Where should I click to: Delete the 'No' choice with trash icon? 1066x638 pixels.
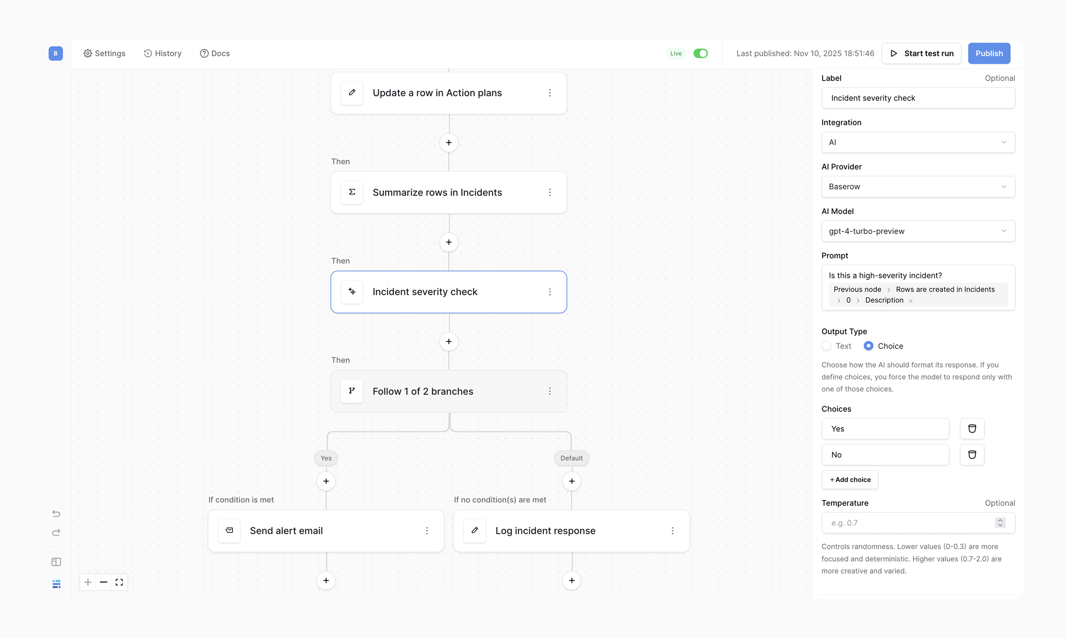[972, 455]
